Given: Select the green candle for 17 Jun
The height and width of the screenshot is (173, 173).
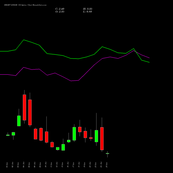Looking at the screenshot, I should click(74, 134).
